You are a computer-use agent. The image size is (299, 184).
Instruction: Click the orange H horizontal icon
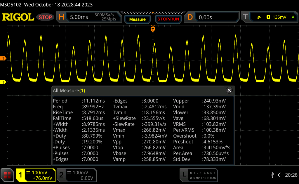coord(61,17)
